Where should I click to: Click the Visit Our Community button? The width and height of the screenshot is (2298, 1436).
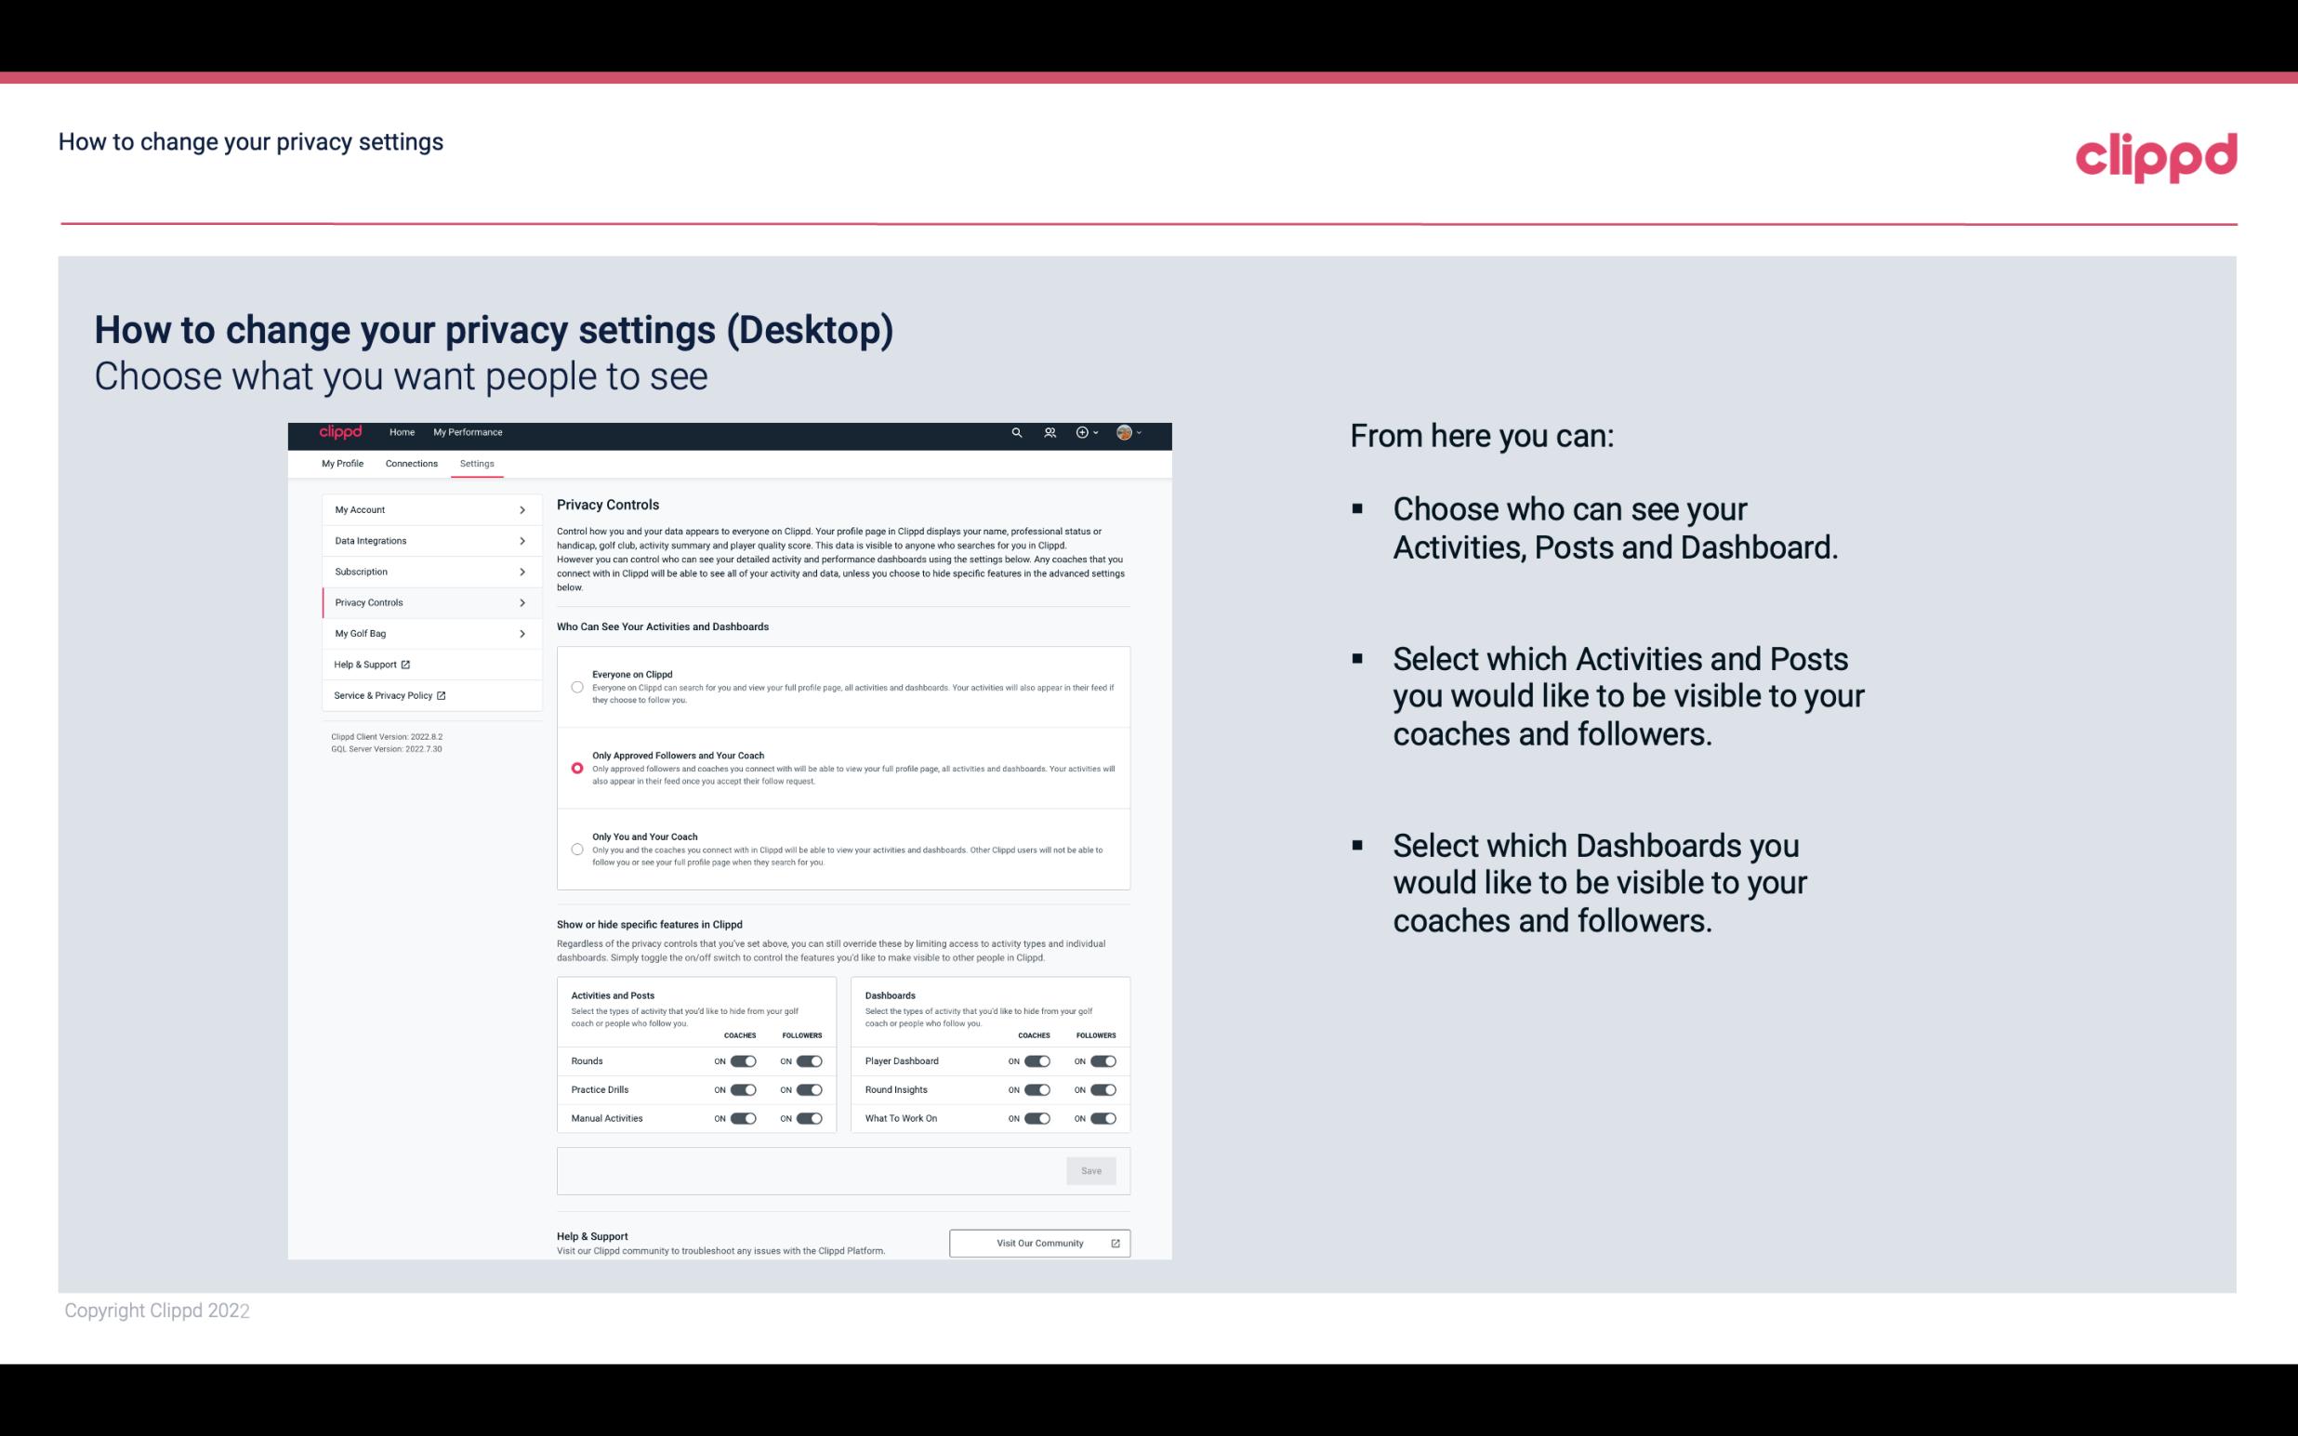1037,1241
